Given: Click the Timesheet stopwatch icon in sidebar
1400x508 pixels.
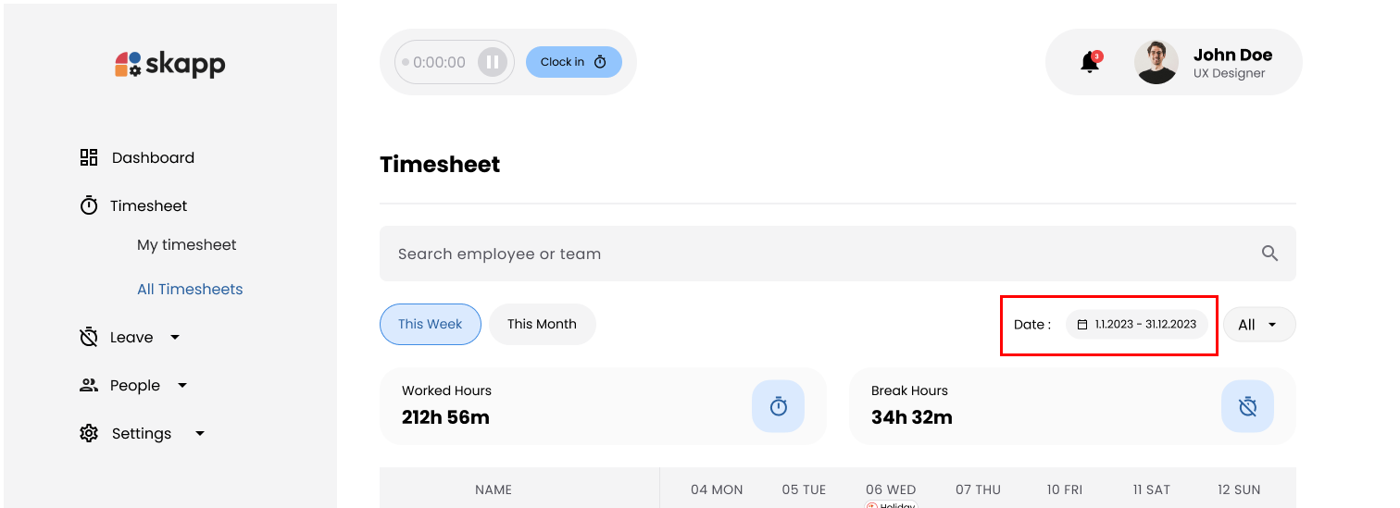Looking at the screenshot, I should tap(89, 205).
